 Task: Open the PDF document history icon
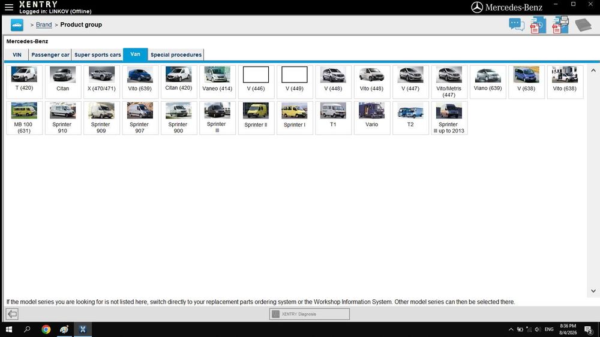(538, 25)
